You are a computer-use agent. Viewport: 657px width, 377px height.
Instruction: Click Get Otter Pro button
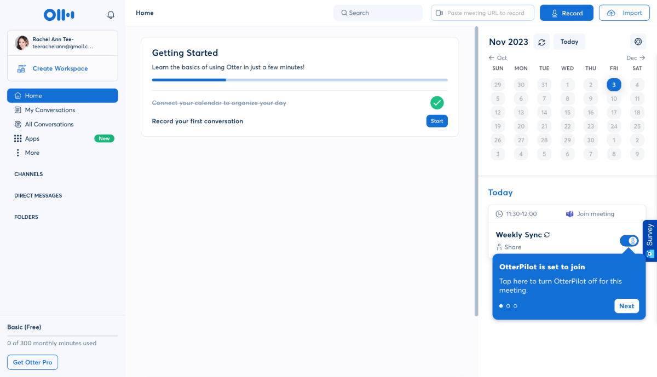[32, 362]
